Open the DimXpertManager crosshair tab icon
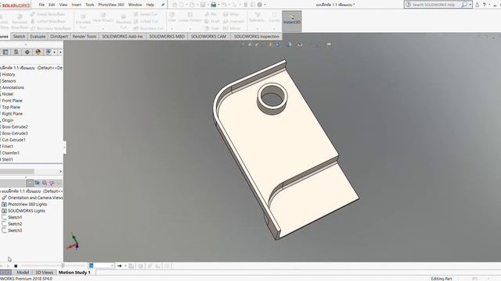This screenshot has width=501, height=281. click(x=27, y=52)
